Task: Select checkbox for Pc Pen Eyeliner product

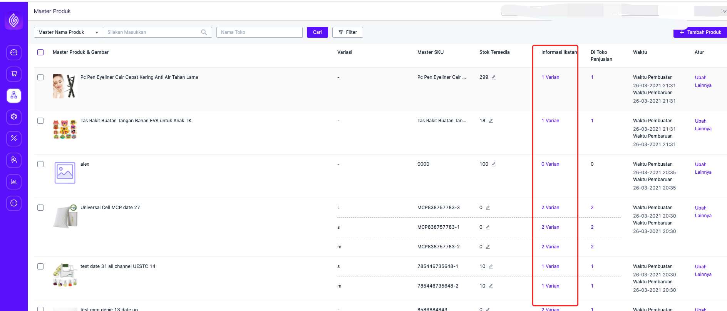Action: click(40, 77)
